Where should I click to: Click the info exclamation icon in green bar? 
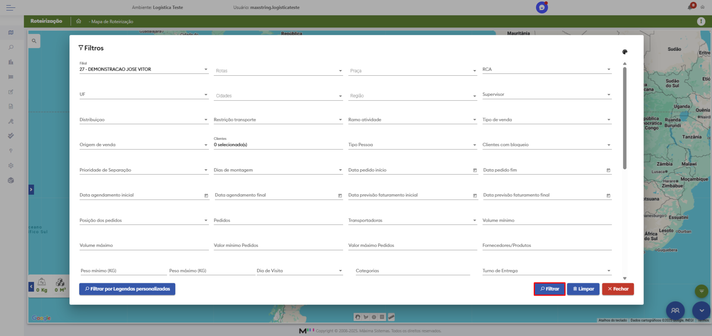click(x=701, y=21)
